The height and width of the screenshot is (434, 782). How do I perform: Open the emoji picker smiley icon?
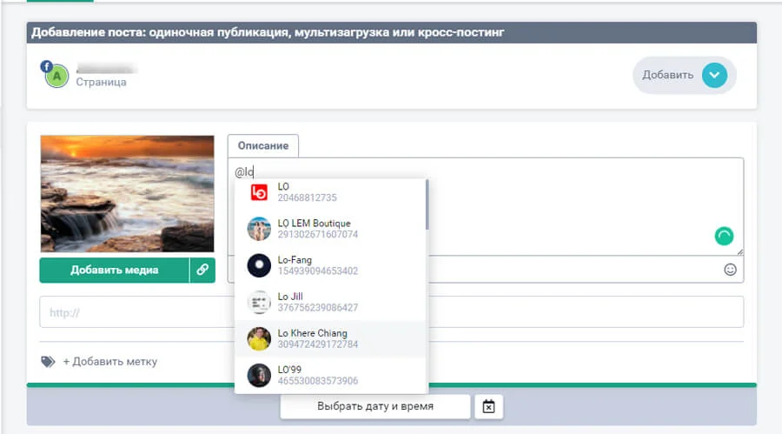(x=730, y=270)
